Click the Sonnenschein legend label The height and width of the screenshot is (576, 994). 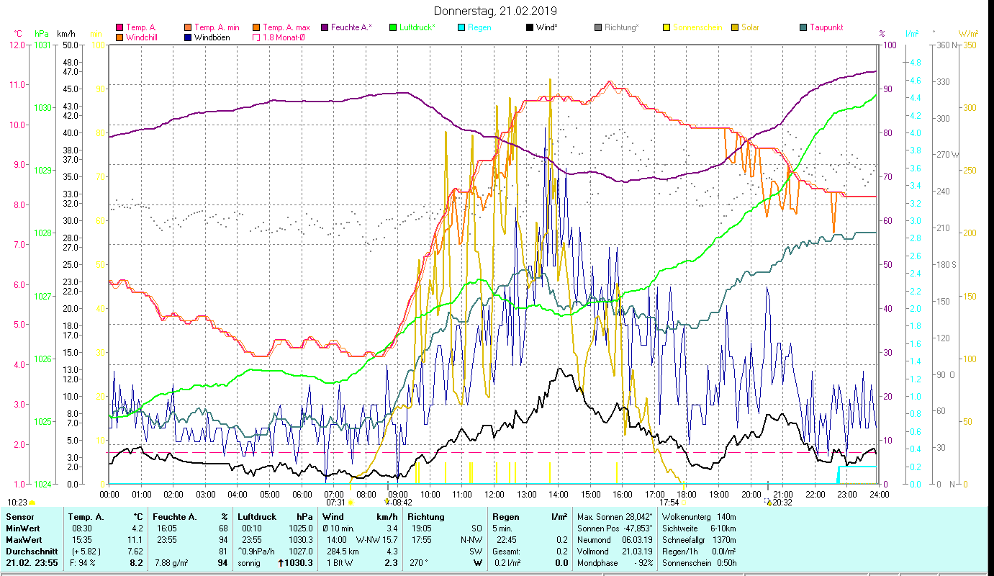tap(697, 27)
